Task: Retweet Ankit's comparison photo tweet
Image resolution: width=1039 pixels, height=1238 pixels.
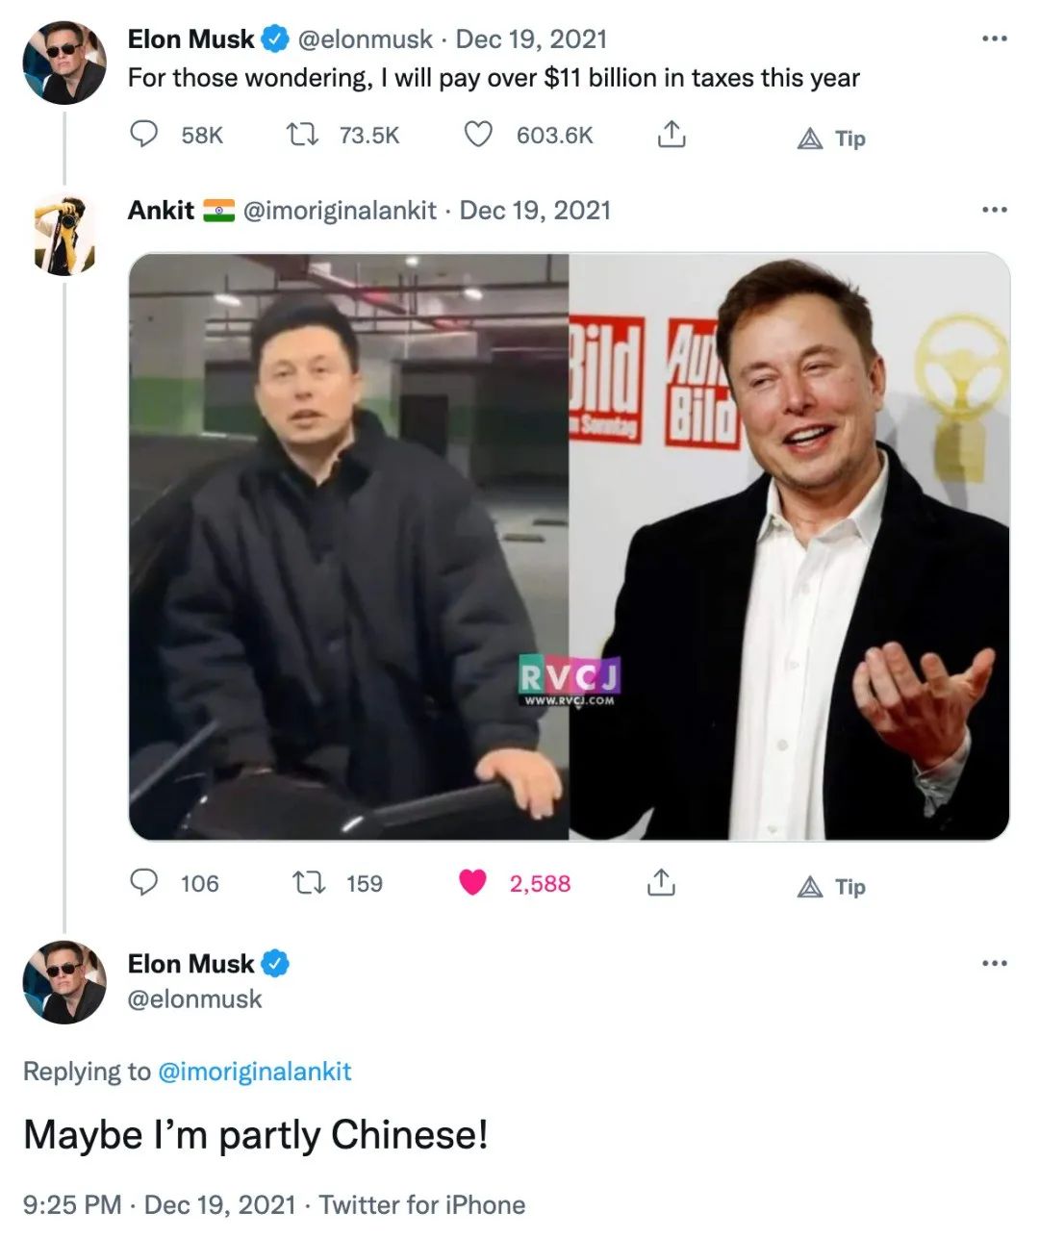Action: pyautogui.click(x=311, y=882)
